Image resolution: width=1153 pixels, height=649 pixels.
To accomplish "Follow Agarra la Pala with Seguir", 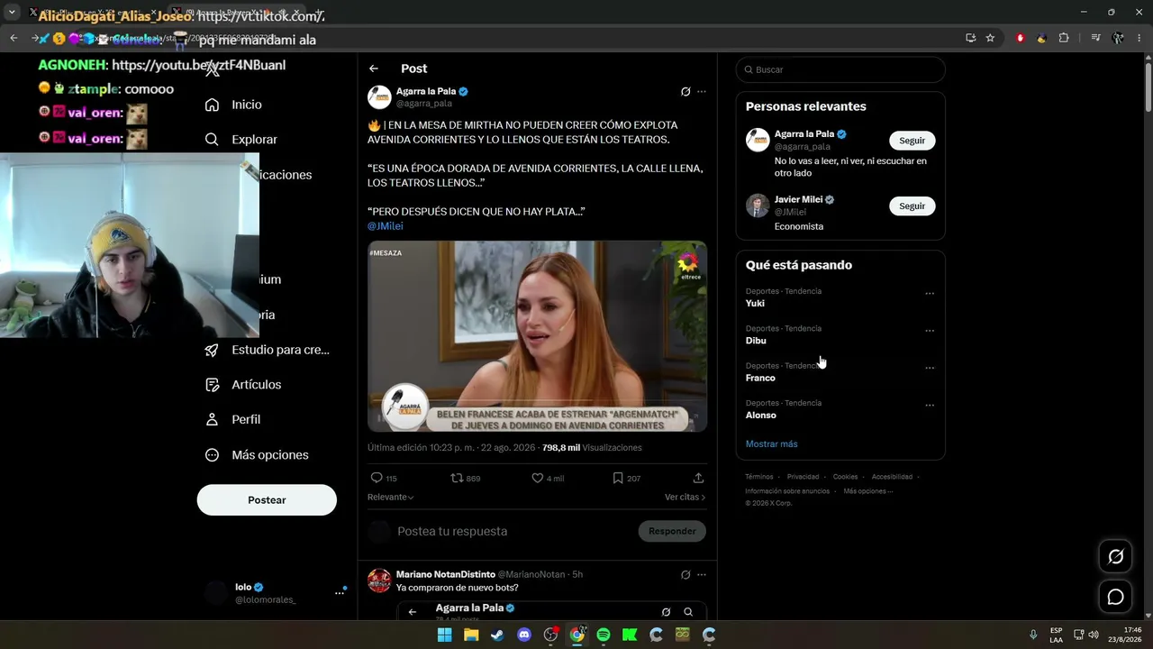I will click(x=912, y=141).
